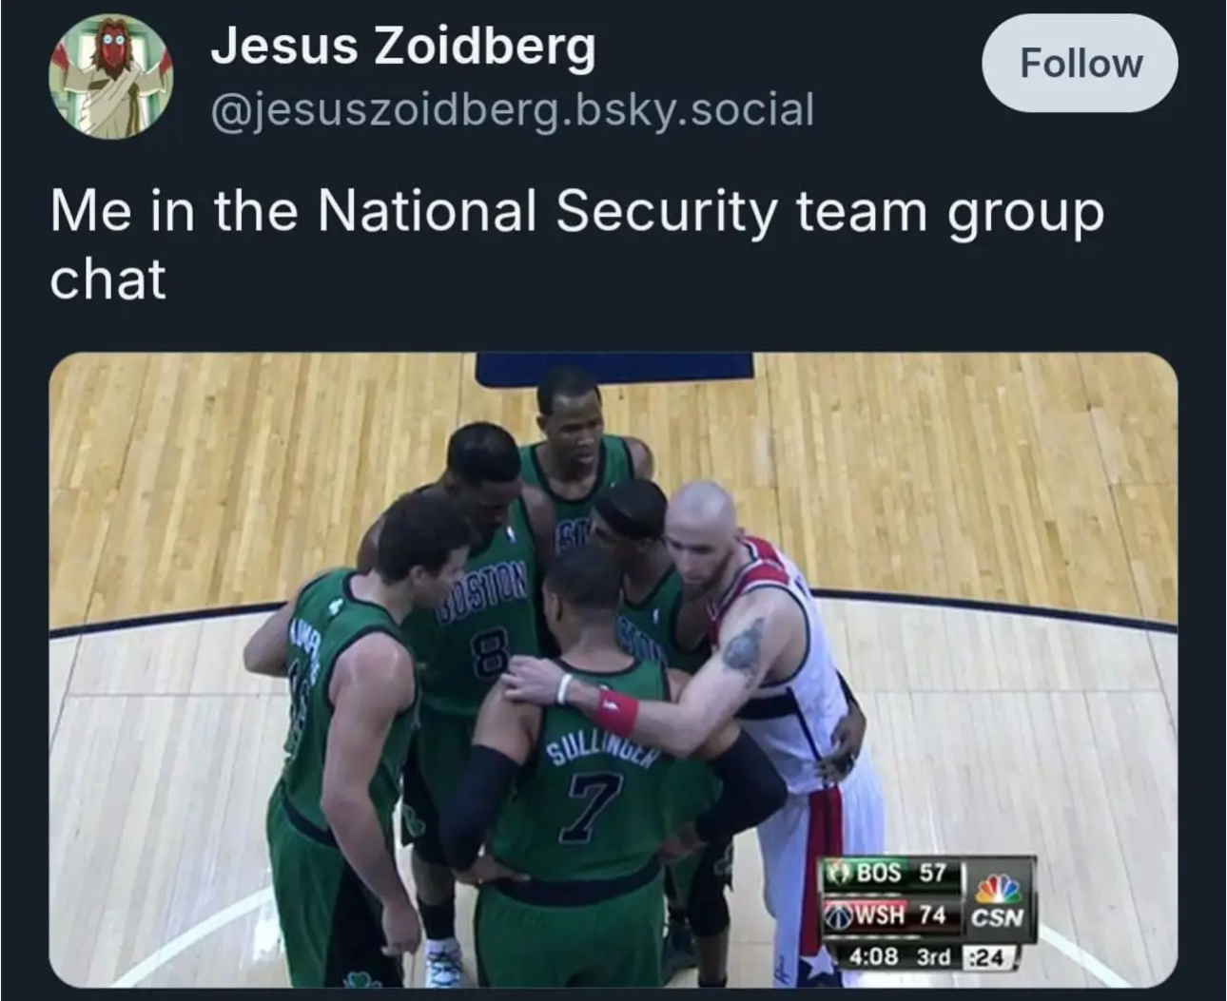Click the Wizards logo beside WSH
The height and width of the screenshot is (1001, 1227).
click(838, 914)
